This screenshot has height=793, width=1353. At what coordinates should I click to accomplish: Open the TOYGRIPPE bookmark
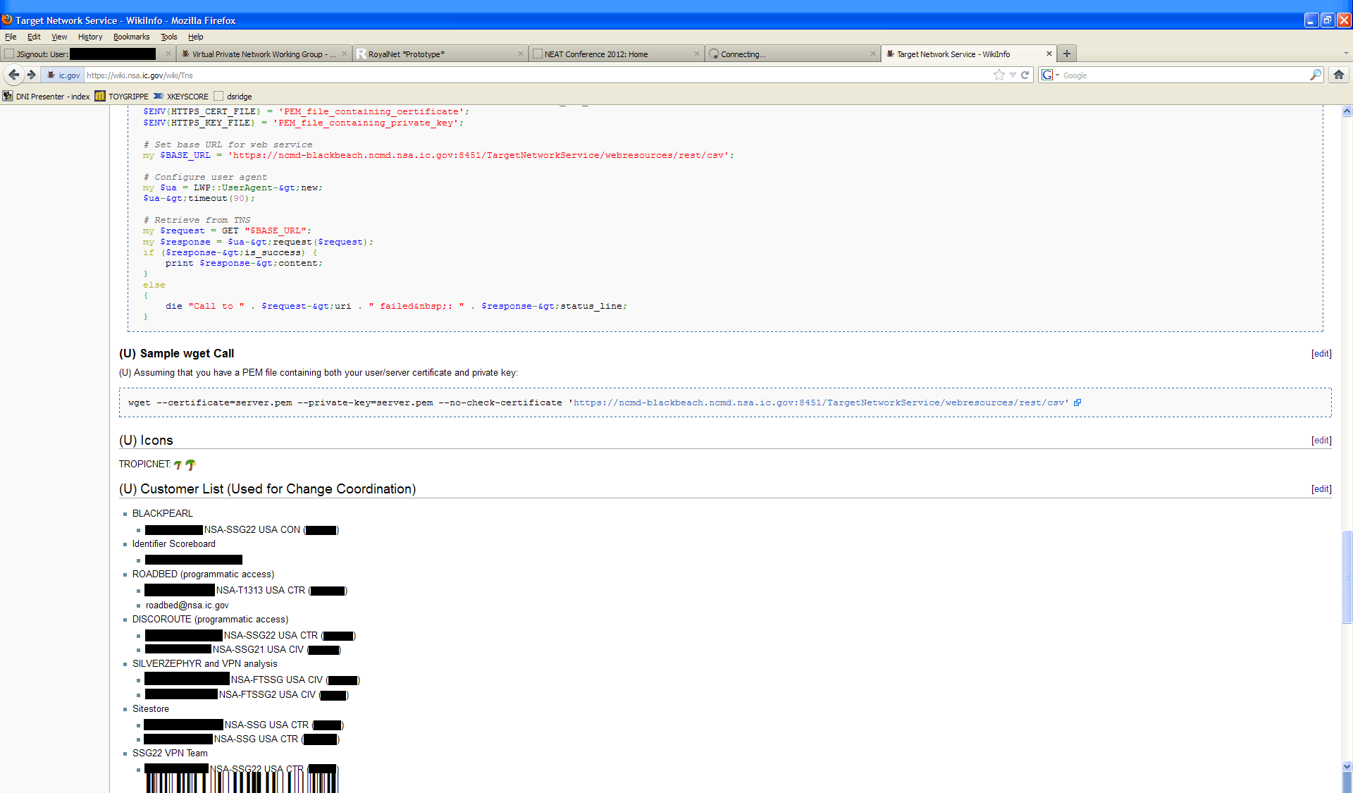(122, 97)
